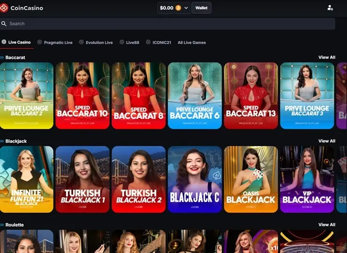Select the Live88 tab

(129, 43)
